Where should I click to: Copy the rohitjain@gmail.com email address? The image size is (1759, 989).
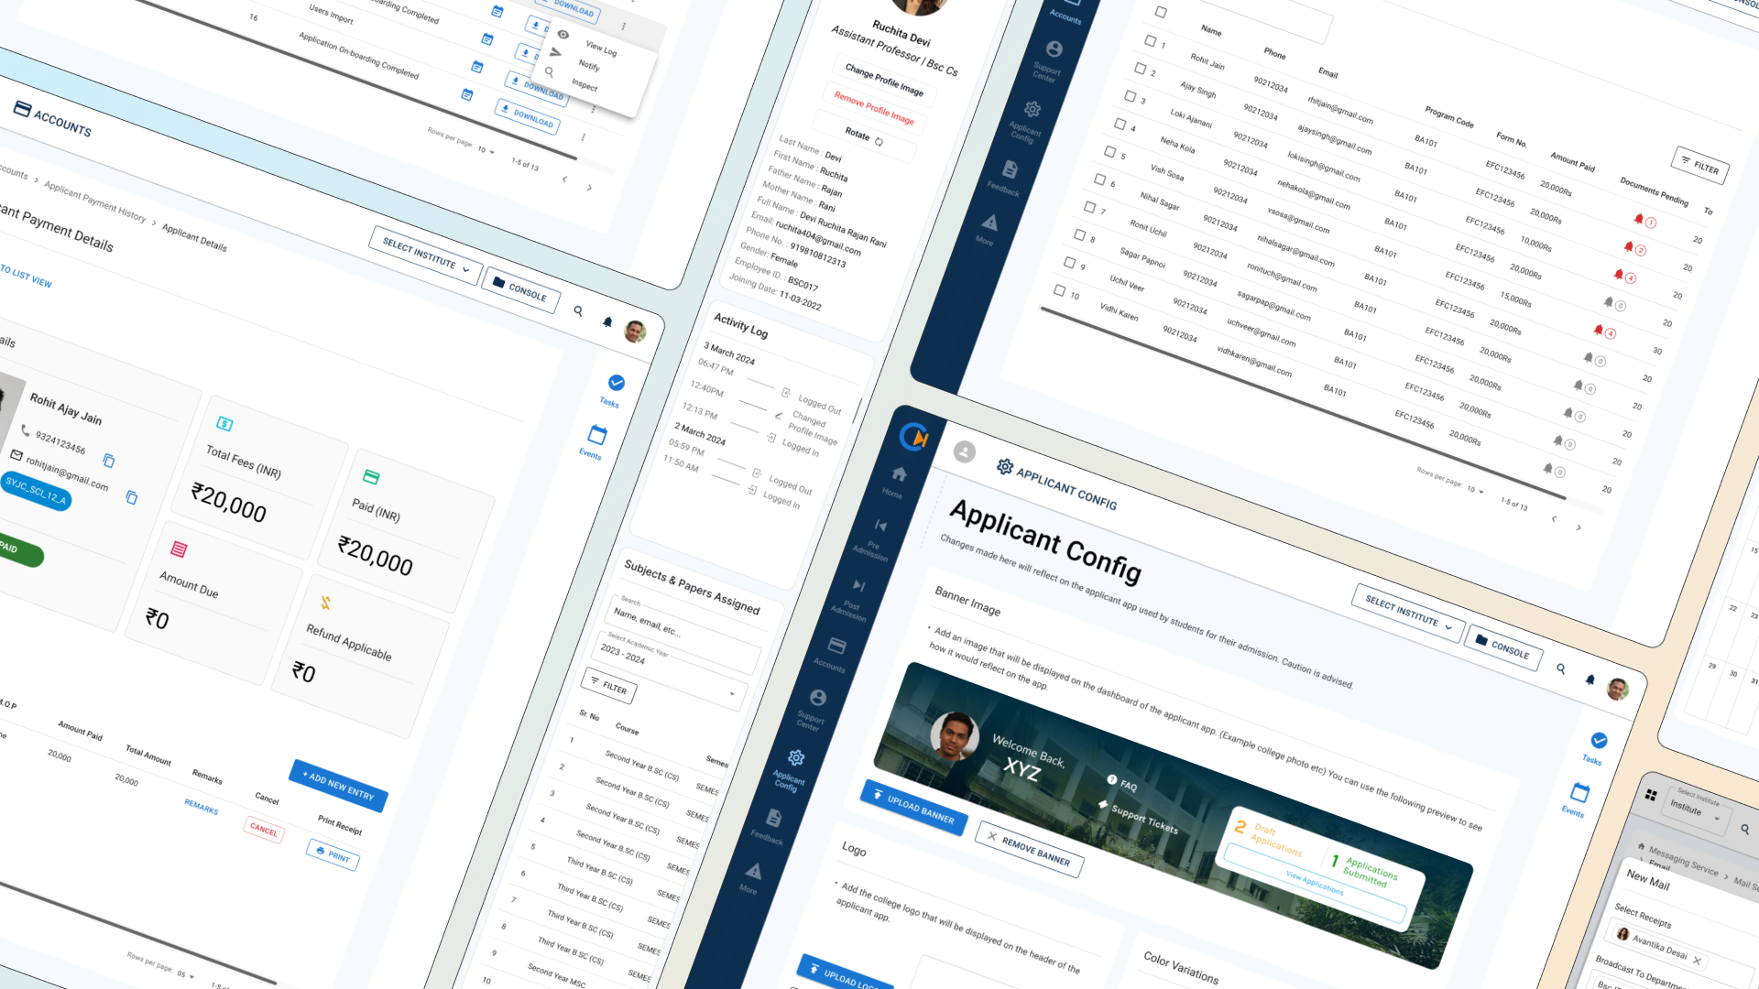click(x=132, y=497)
